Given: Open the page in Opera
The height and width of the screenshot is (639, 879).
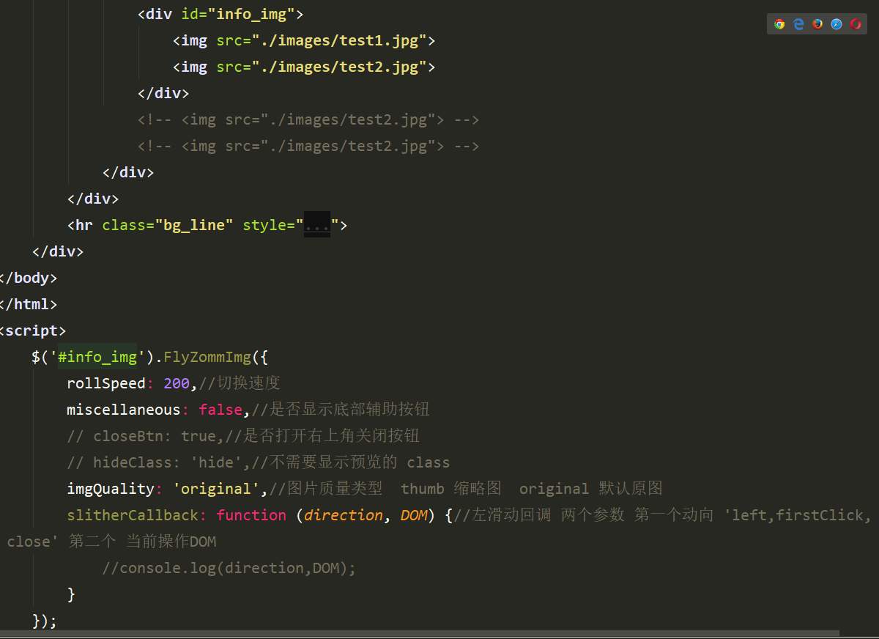Looking at the screenshot, I should (855, 23).
